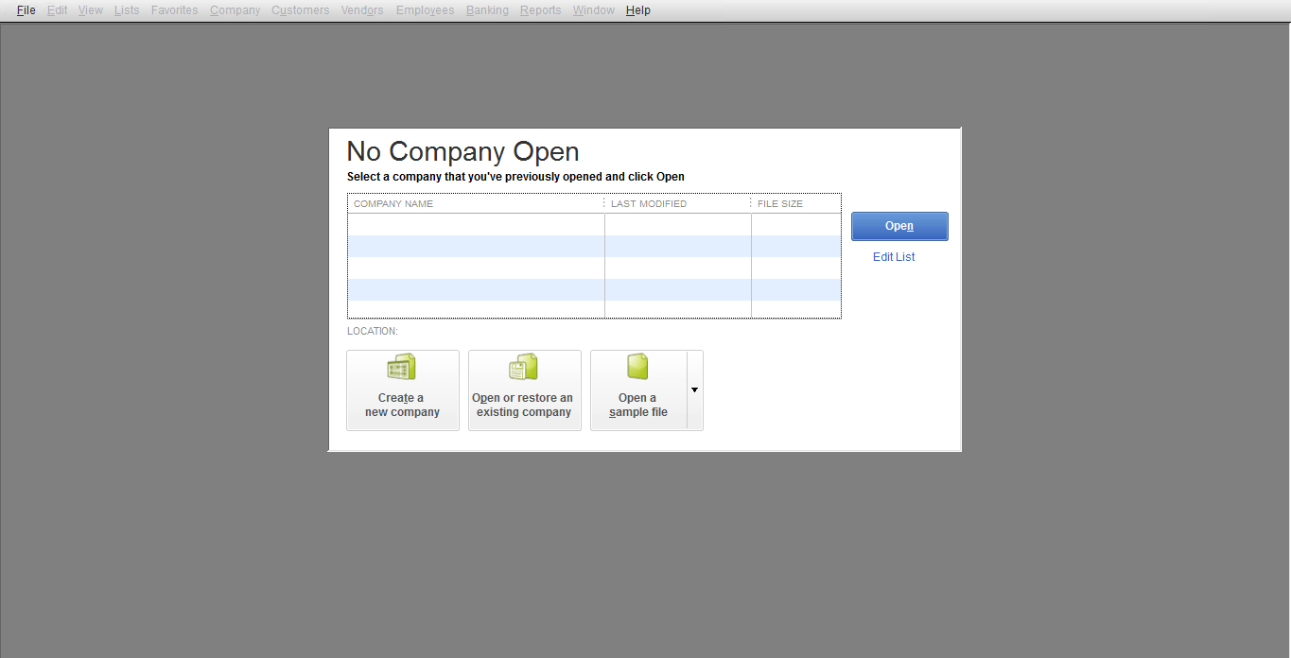1291x658 pixels.
Task: Expand the sample file dropdown arrow
Action: [x=694, y=390]
